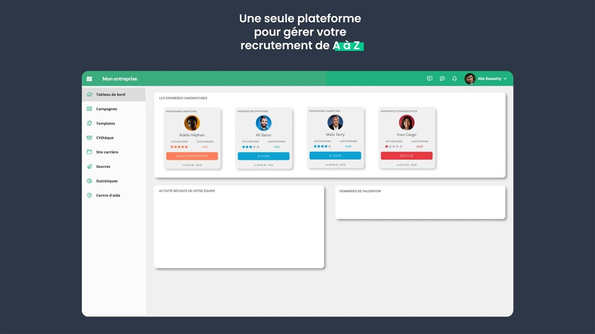Viewport: 595px width, 334px height.
Task: Select the Campagnes icon in the sidebar
Action: pos(89,109)
